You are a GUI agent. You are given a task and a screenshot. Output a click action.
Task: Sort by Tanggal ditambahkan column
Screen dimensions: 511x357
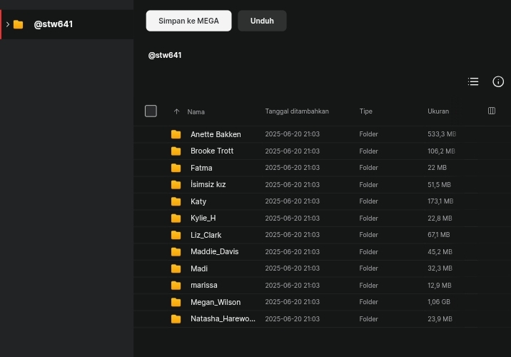pyautogui.click(x=297, y=111)
